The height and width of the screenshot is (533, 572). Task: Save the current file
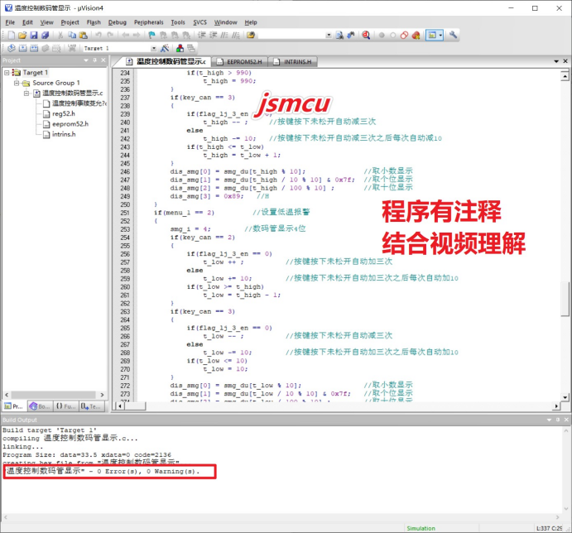pos(34,35)
